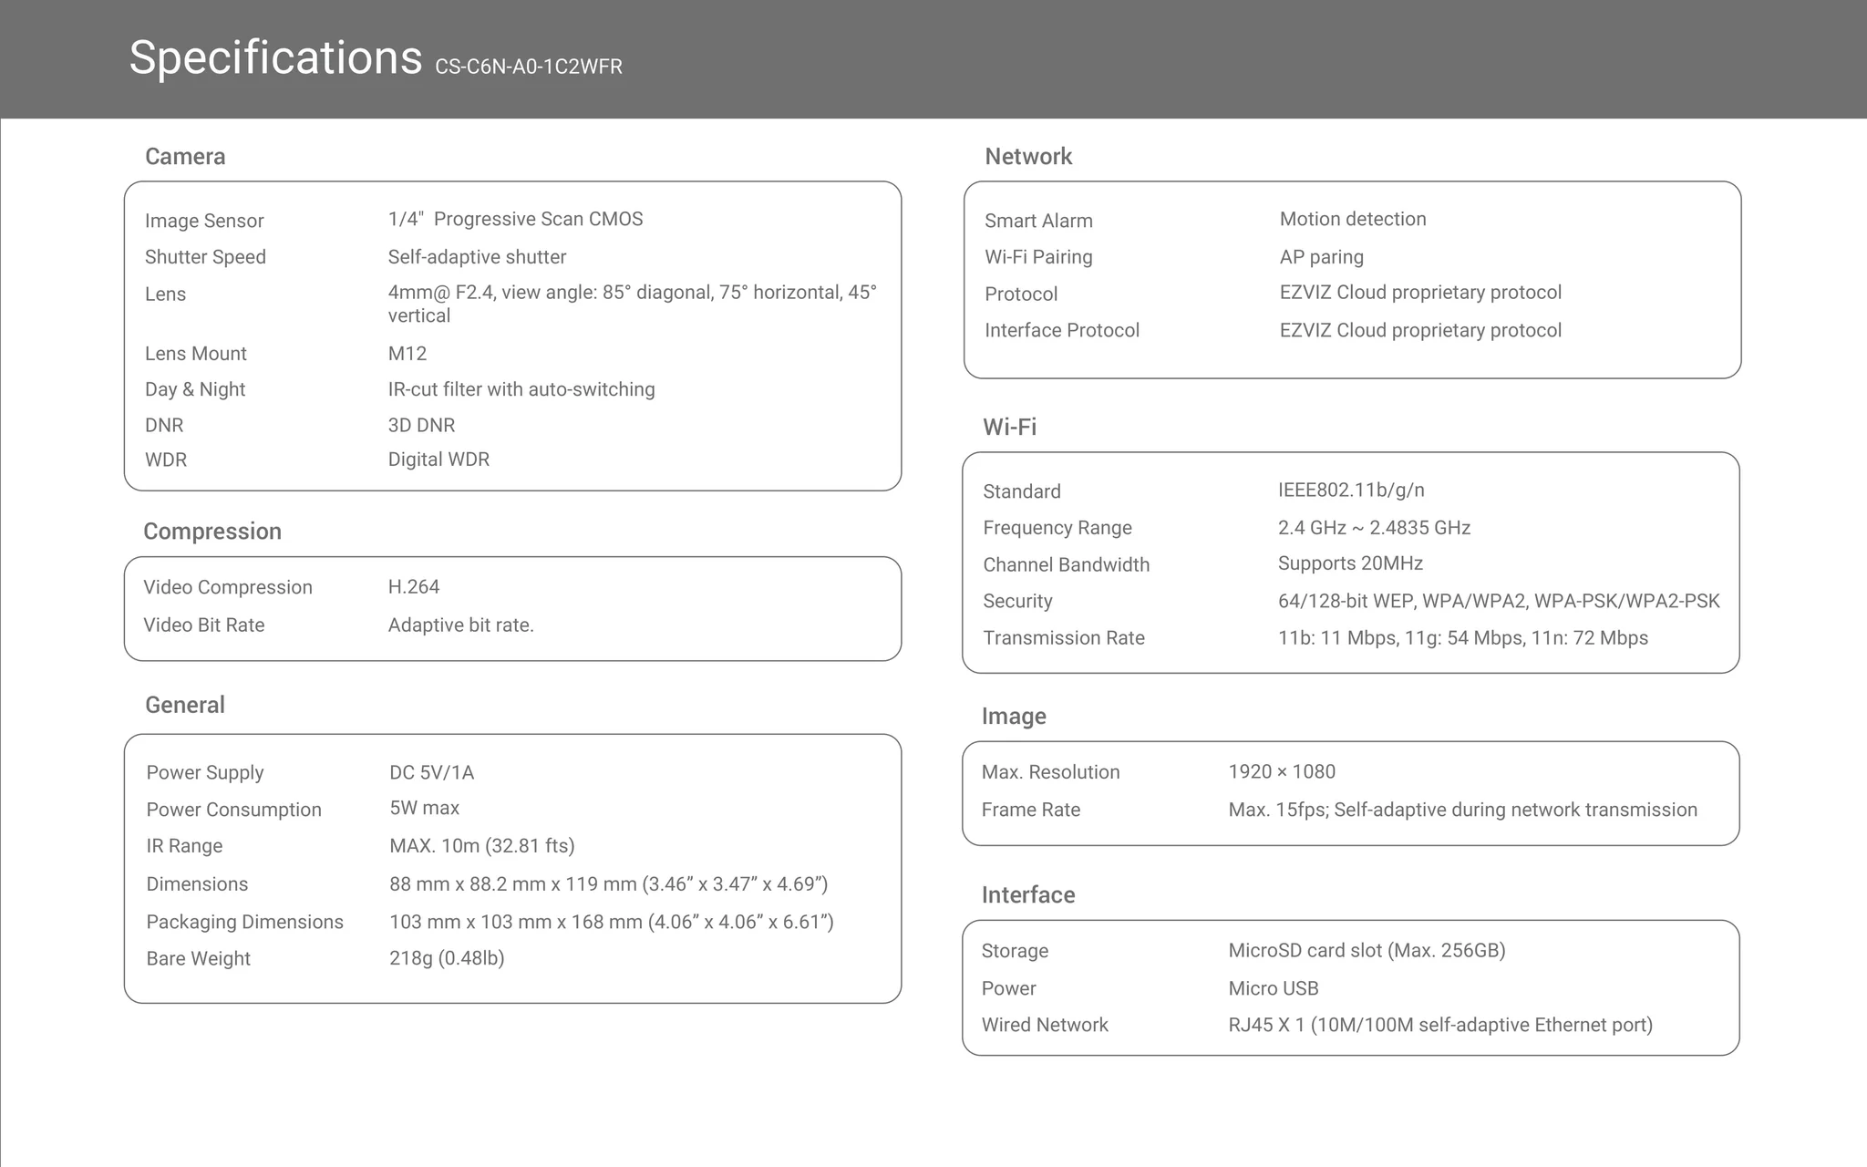Image resolution: width=1867 pixels, height=1167 pixels.
Task: Select the General section heading
Action: tap(185, 705)
